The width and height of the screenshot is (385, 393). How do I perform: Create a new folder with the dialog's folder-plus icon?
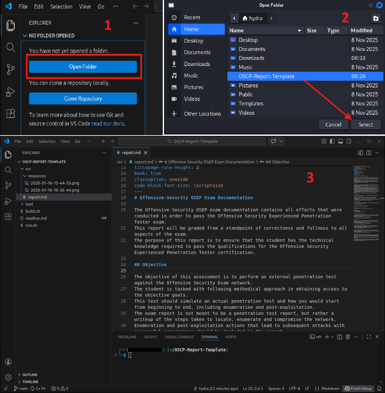376,18
